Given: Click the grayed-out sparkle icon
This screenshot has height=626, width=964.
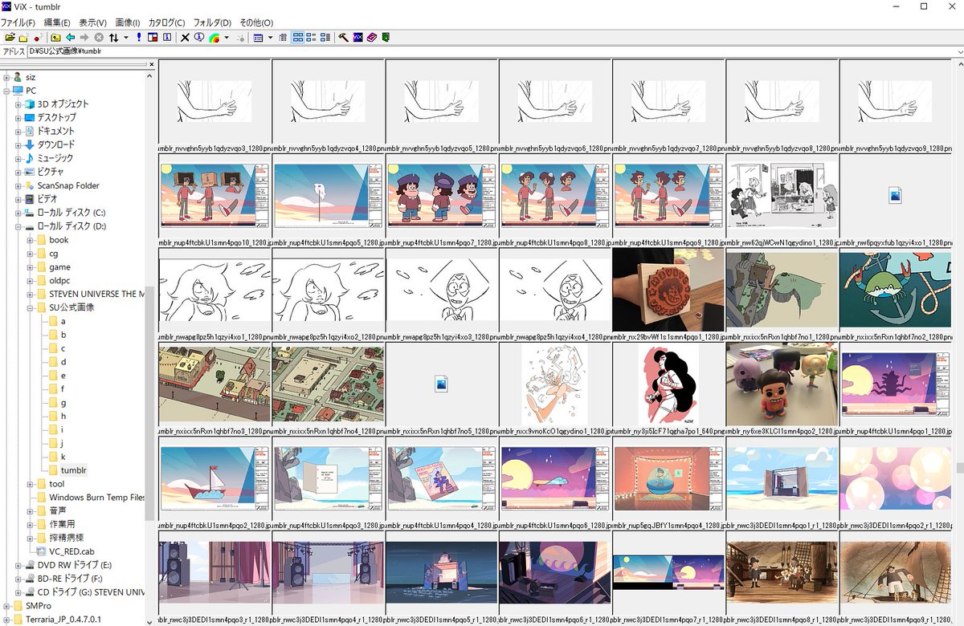Looking at the screenshot, I should pyautogui.click(x=239, y=37).
